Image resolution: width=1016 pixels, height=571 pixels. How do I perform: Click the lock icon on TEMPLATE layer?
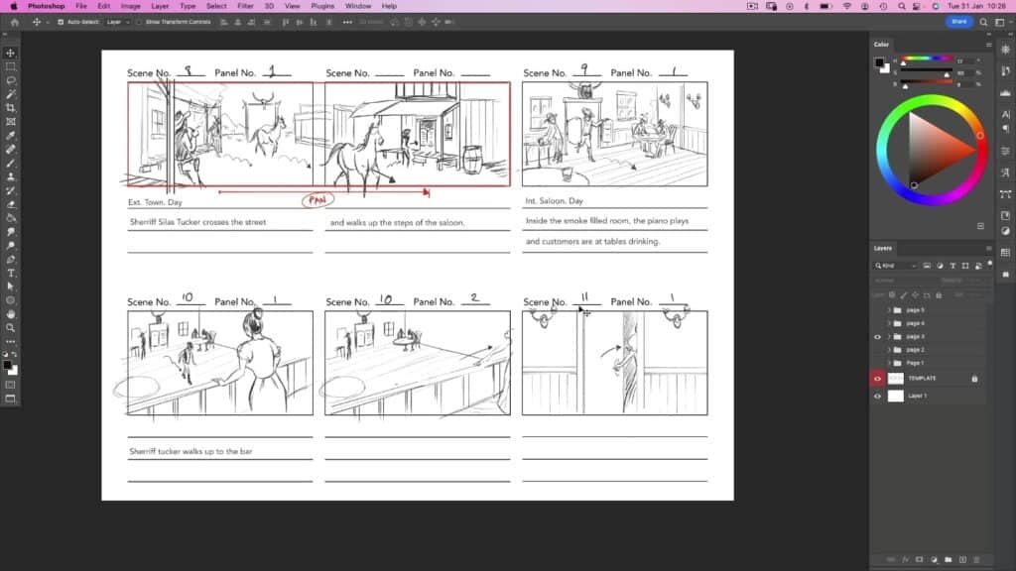pos(974,379)
